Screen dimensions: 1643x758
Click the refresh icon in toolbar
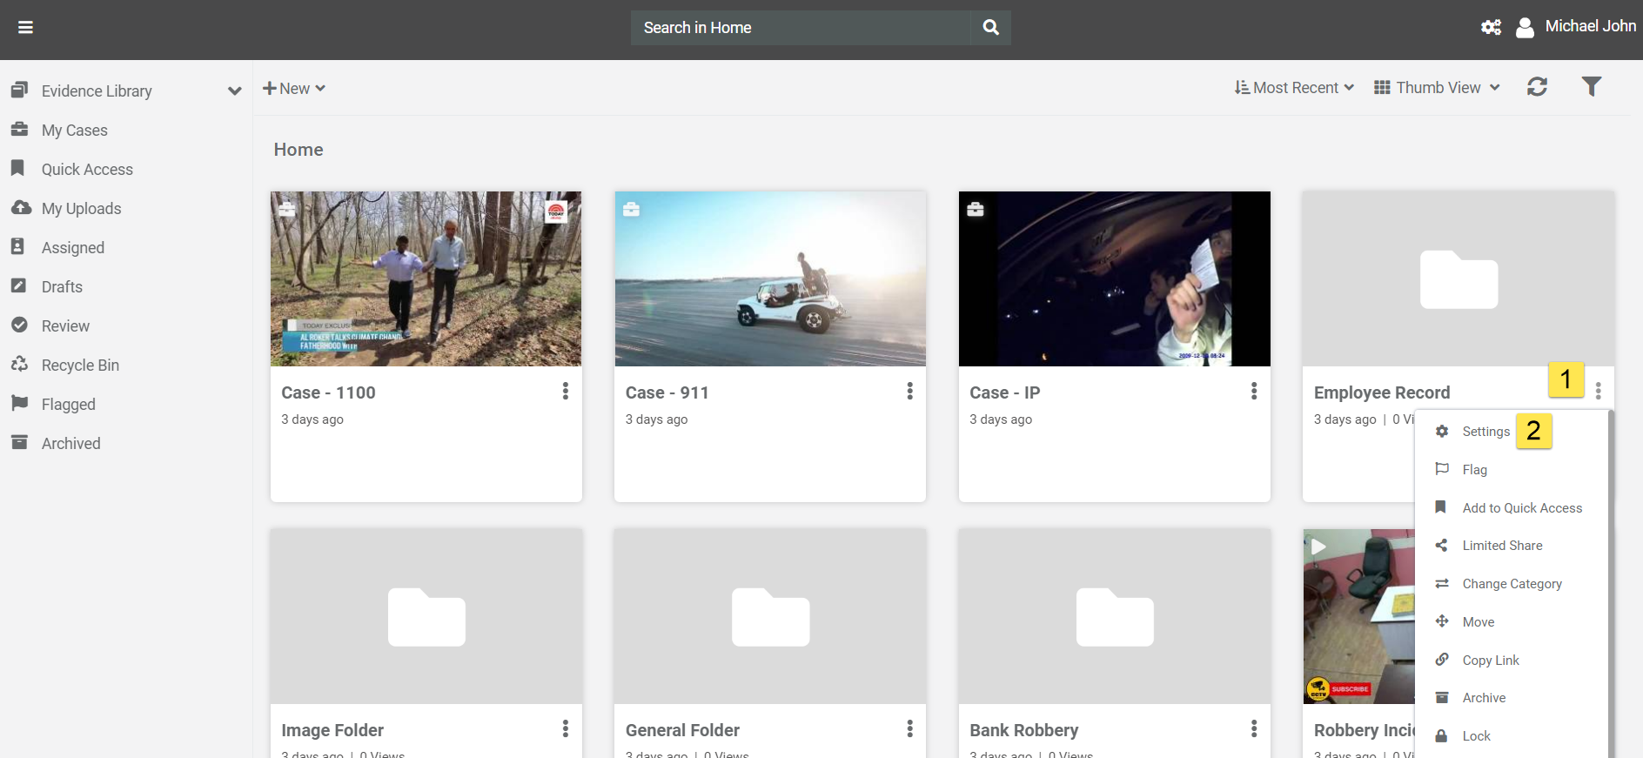1537,87
